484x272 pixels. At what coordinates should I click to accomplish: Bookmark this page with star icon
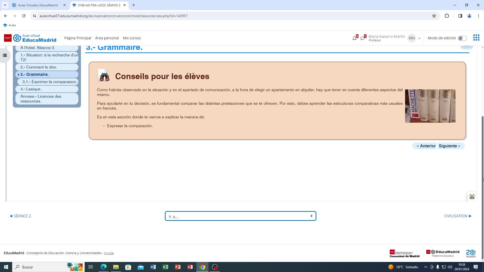434,16
